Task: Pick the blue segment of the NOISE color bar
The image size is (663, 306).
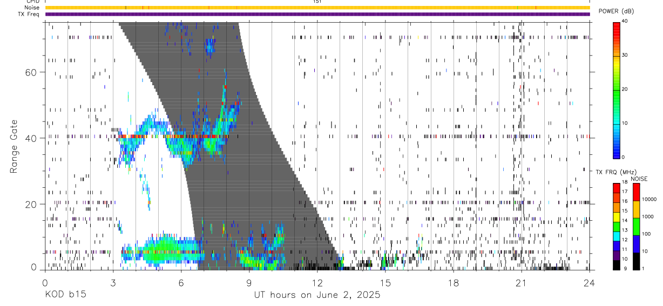Action: point(636,244)
